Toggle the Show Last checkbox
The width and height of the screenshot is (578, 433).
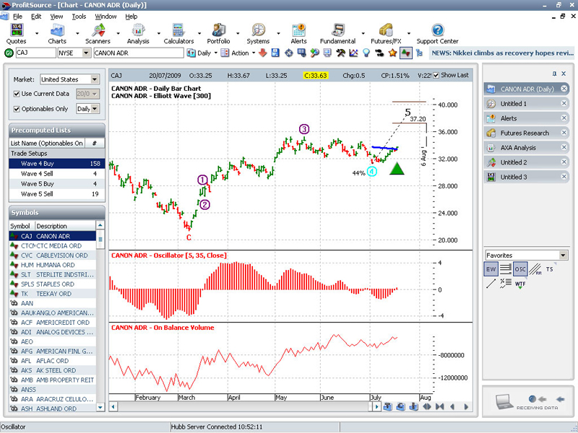coord(436,76)
